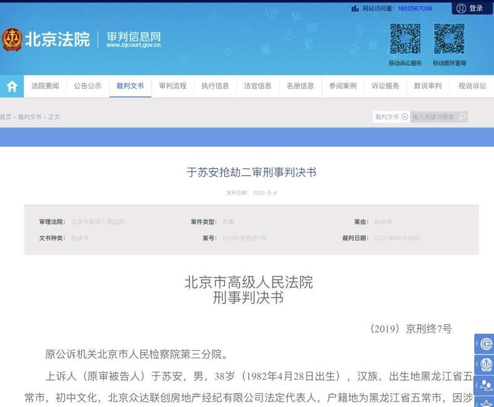Viewport: 494px width, 407px height.
Task: Click the floating sidebar court emblem icon
Action: point(485,364)
